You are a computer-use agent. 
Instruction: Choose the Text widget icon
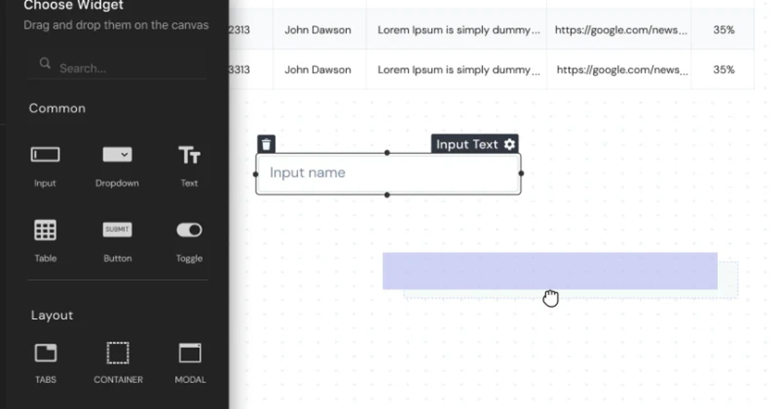[189, 155]
